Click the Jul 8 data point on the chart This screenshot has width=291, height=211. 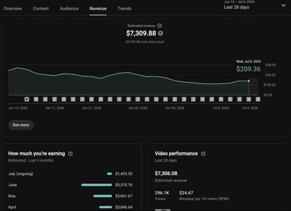[249, 81]
